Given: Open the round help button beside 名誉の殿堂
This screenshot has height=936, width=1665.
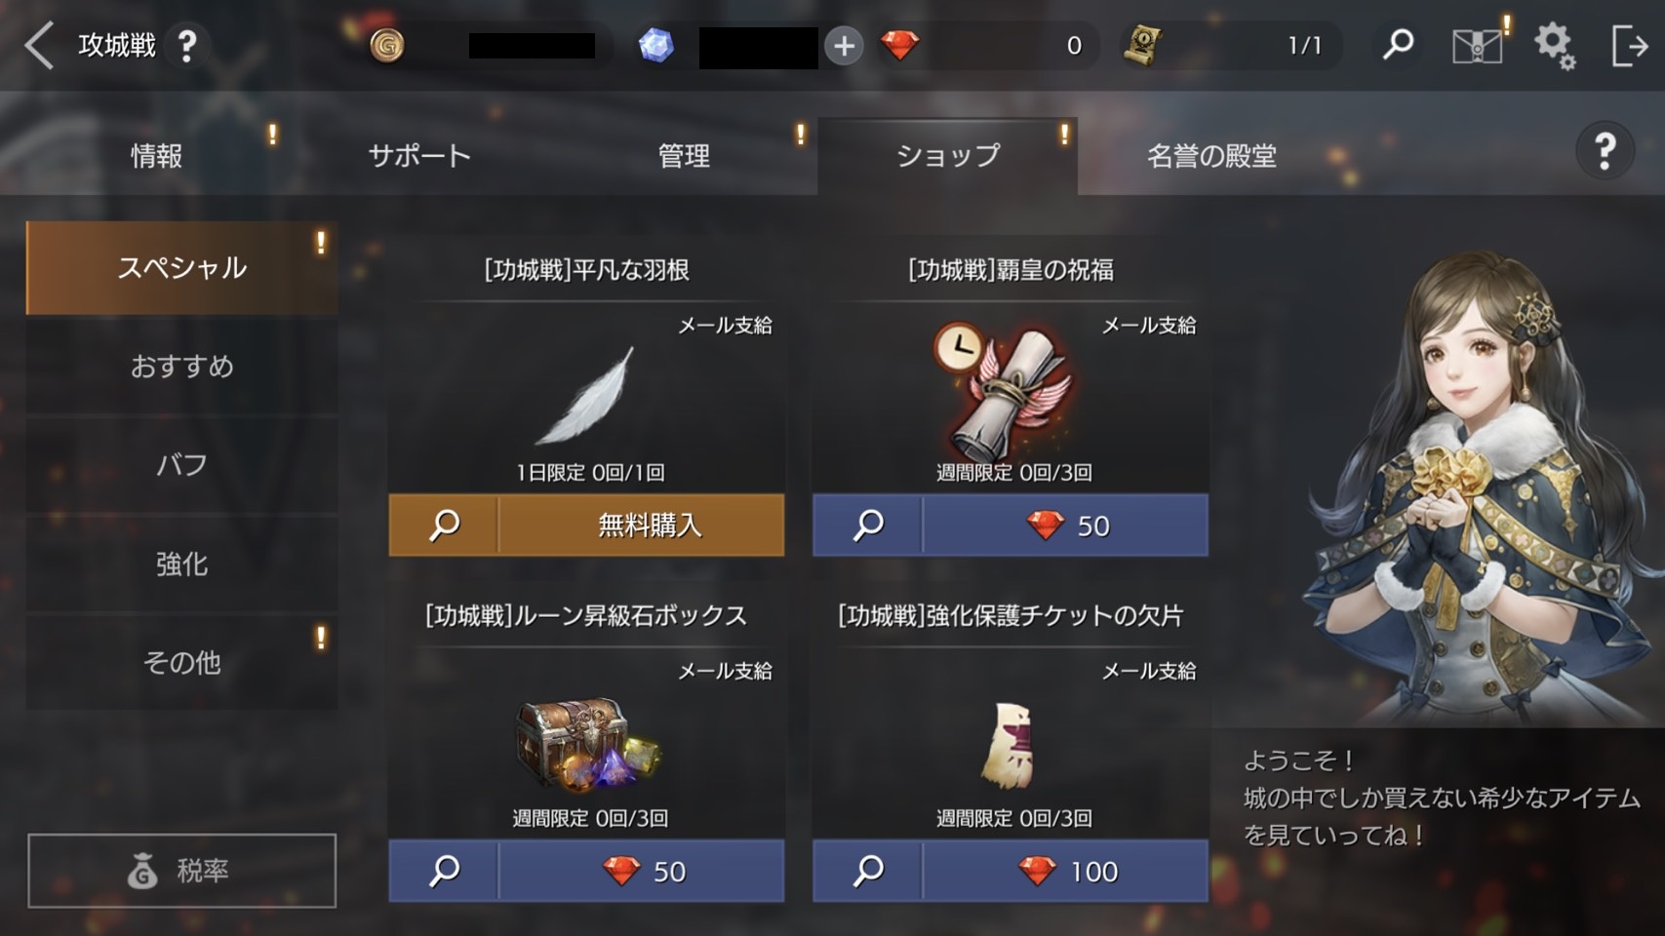Looking at the screenshot, I should (x=1605, y=152).
